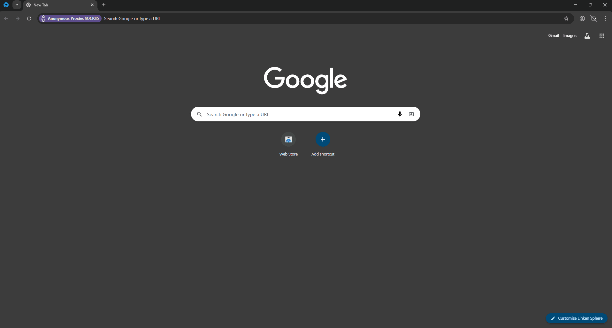Click Add shortcut below the search bar
612x328 pixels.
tap(323, 140)
